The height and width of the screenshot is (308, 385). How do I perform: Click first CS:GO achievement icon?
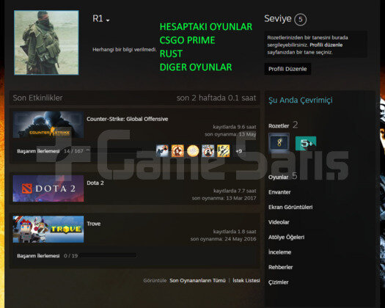click(x=162, y=151)
